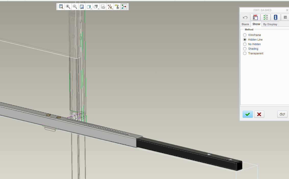Click the blue information icon

(275, 17)
